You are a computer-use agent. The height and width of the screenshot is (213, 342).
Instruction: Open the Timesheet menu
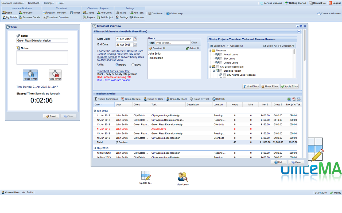[34, 3]
